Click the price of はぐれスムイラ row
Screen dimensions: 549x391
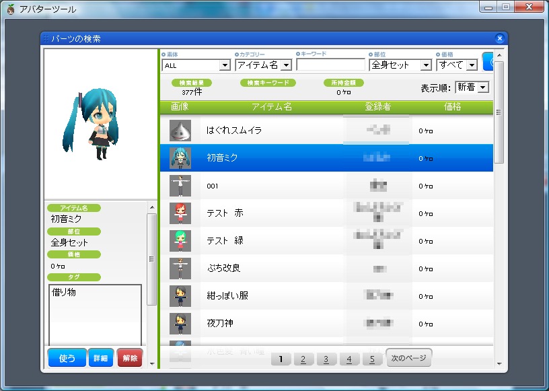tap(426, 131)
